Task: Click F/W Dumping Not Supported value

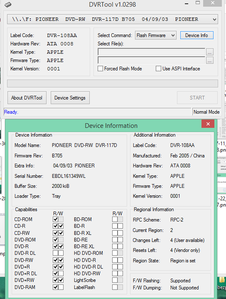Action: click(184, 288)
